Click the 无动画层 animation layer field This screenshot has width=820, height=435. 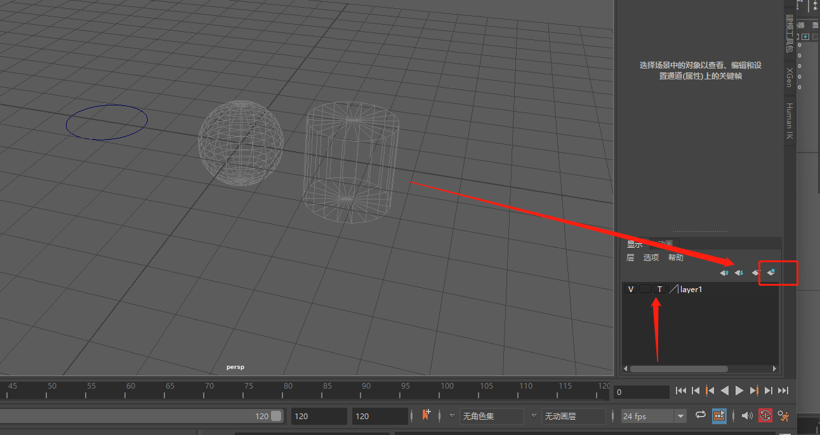click(573, 416)
